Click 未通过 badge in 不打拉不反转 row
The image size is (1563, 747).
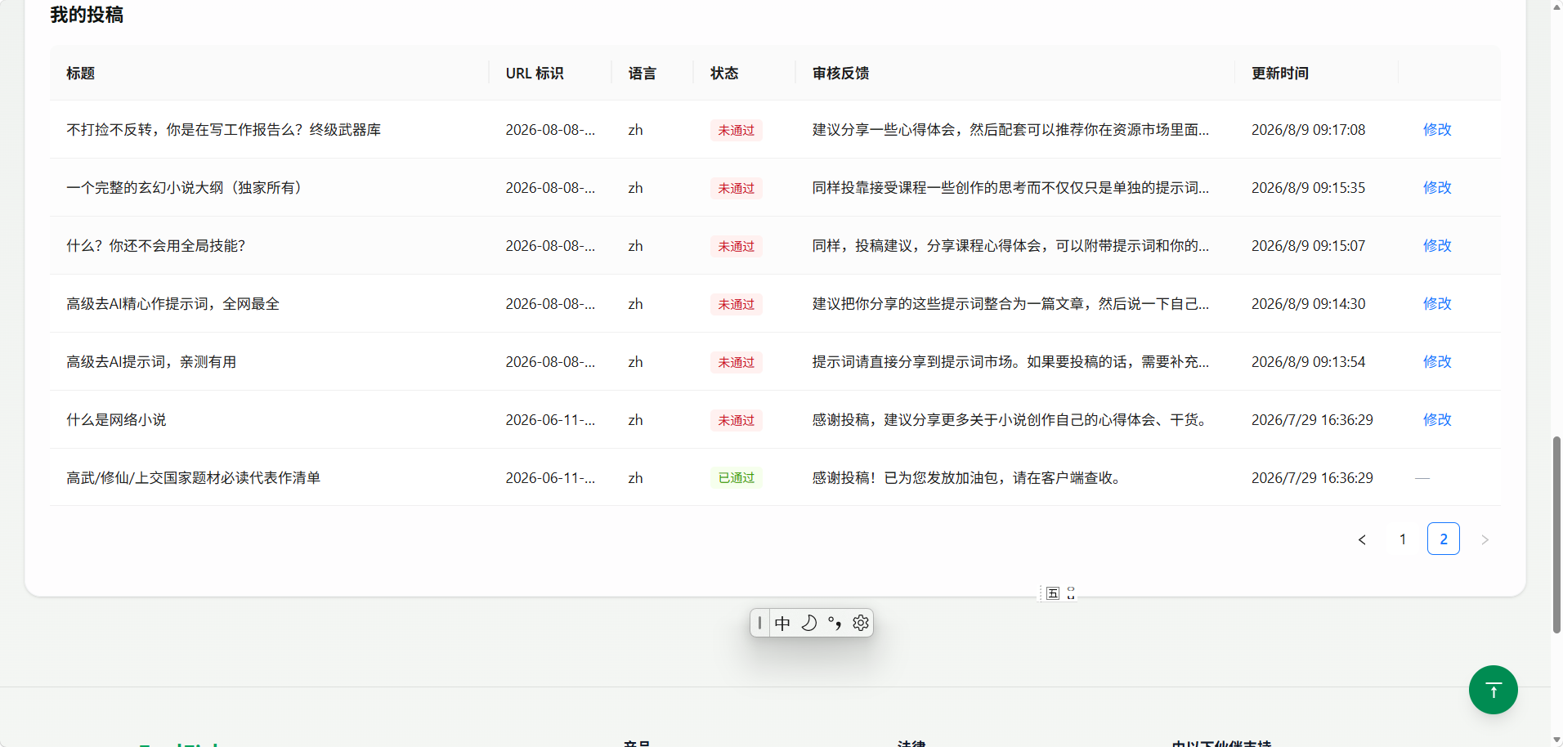point(737,131)
